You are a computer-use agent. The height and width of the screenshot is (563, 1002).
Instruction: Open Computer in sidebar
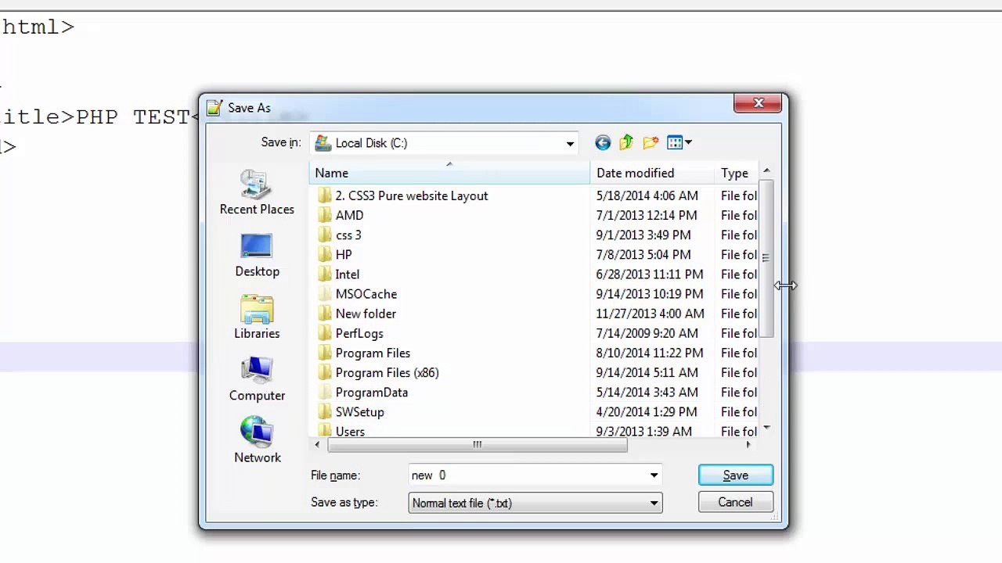[257, 379]
